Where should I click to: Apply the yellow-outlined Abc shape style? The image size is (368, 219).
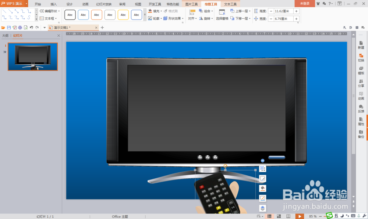tap(123, 15)
